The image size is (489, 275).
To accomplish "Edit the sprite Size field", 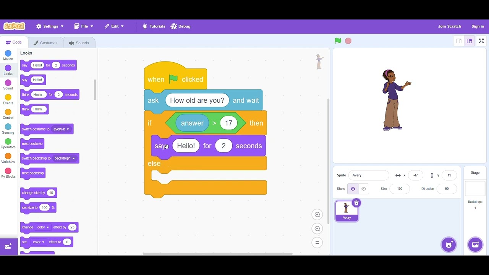I will (400, 189).
